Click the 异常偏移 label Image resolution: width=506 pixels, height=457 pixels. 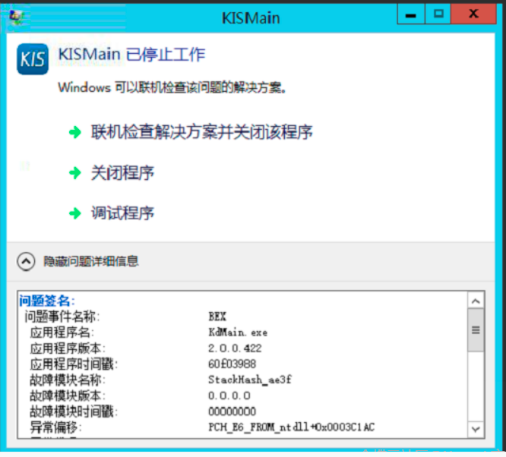coord(55,427)
